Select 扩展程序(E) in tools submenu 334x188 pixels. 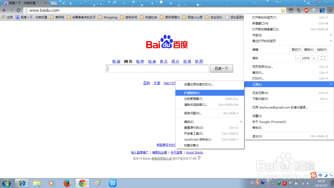point(210,93)
